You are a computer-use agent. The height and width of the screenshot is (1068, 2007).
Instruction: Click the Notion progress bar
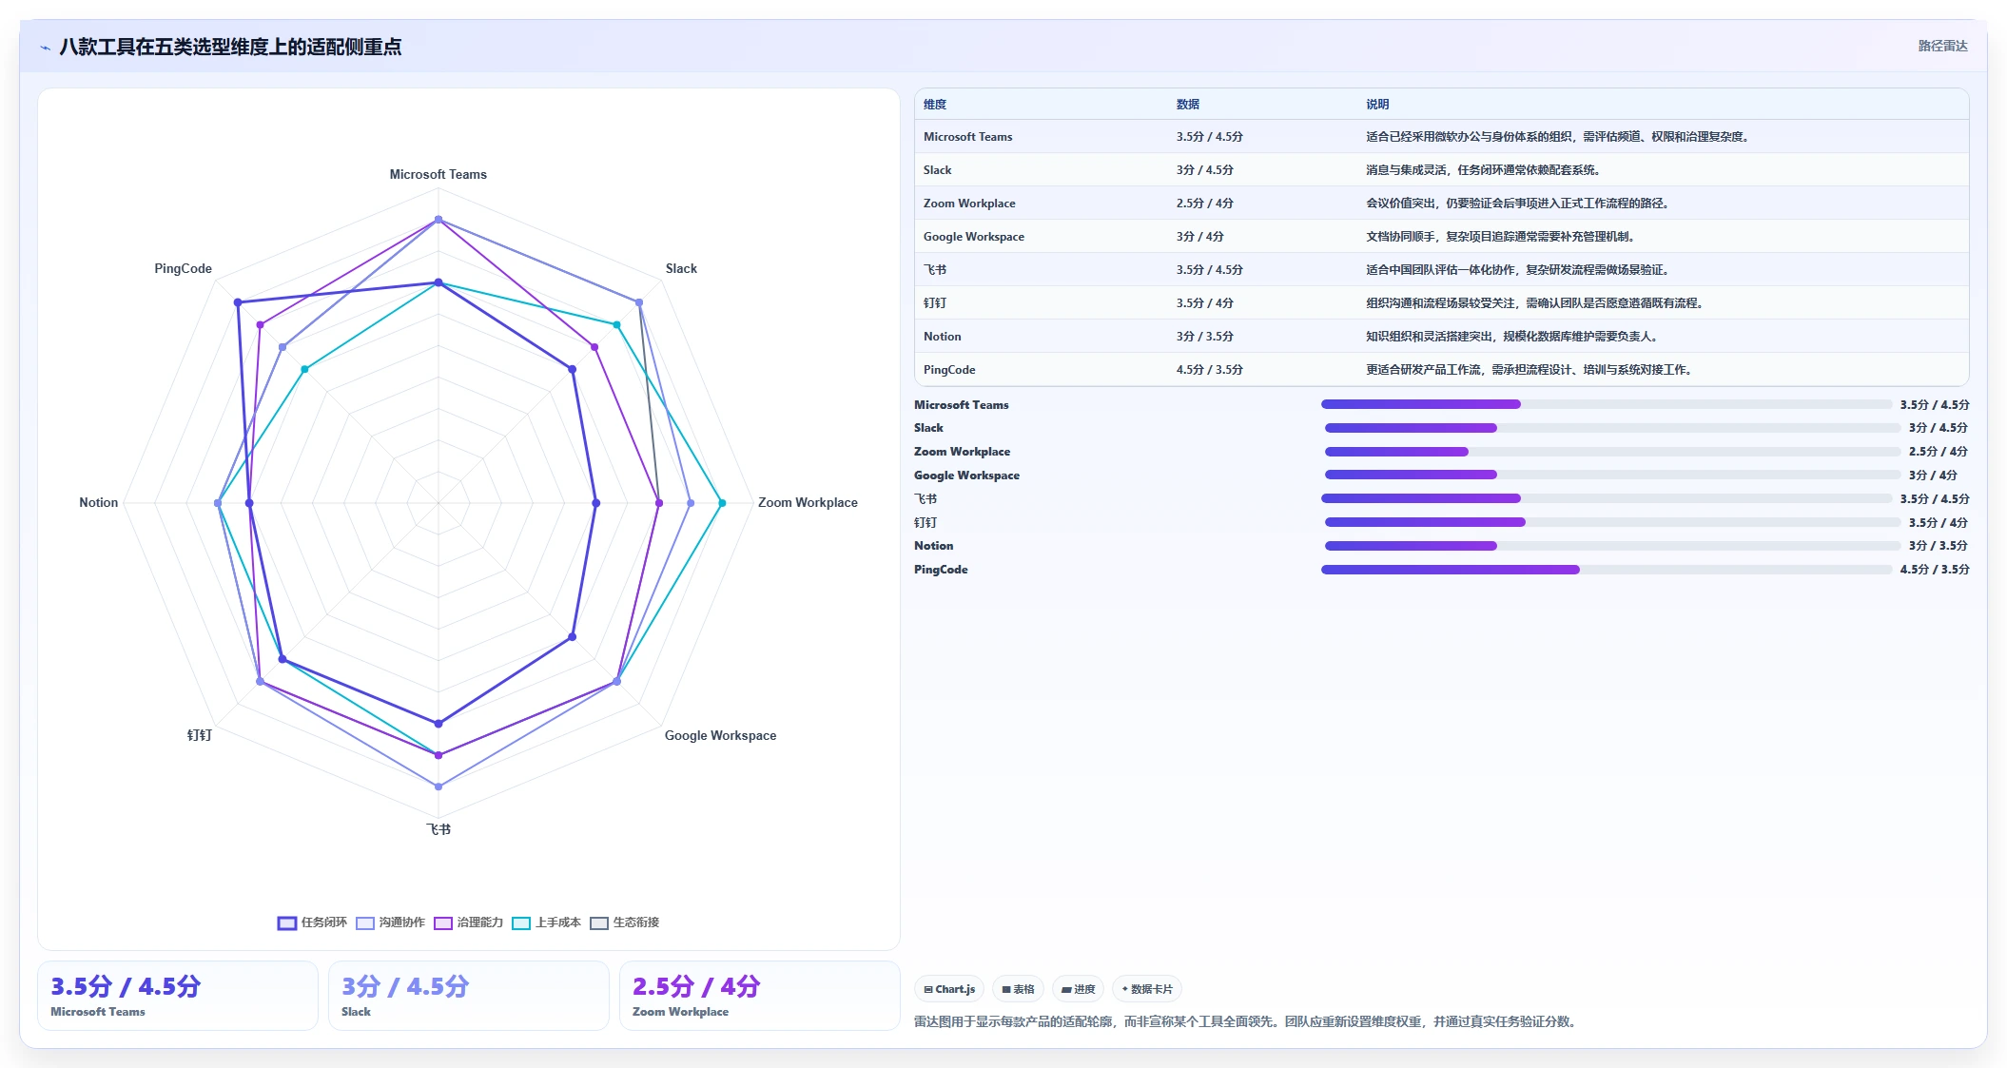pyautogui.click(x=1612, y=546)
